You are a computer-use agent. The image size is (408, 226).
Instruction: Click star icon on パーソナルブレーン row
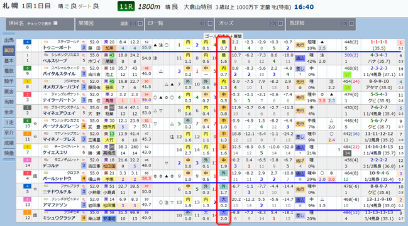point(35,124)
